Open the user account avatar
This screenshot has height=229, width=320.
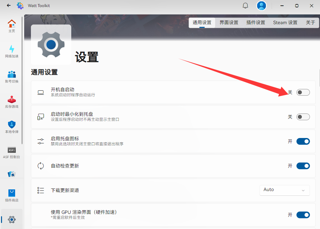pyautogui.click(x=262, y=6)
